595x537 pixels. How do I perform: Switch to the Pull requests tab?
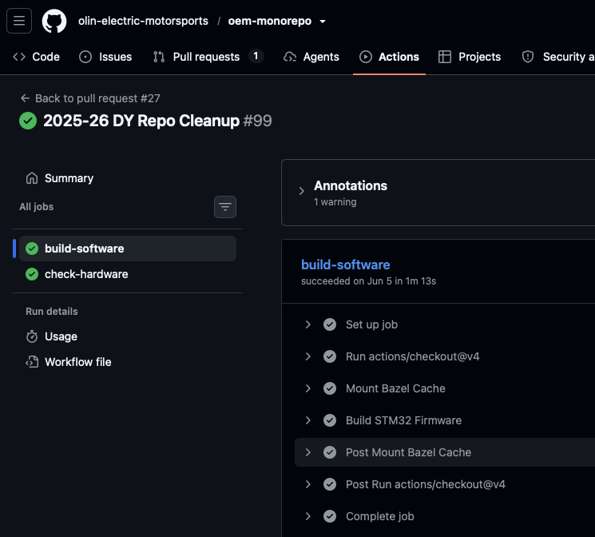(208, 57)
